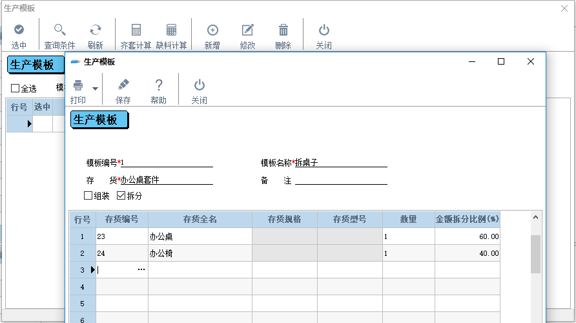Click the 存货编号 cell 24
Image resolution: width=576 pixels, height=323 pixels.
122,253
